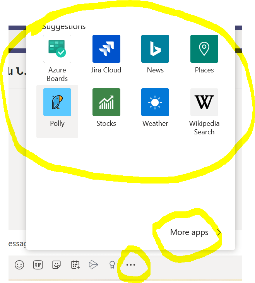Screen dimensions: 255x283
Task: Expand the chevron beside More apps
Action: (x=219, y=232)
